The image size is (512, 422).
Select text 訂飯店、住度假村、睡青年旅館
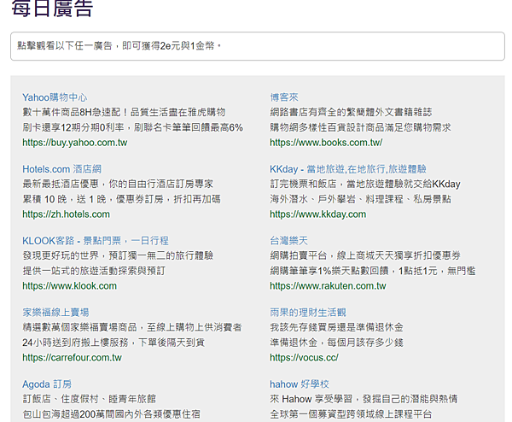(89, 399)
